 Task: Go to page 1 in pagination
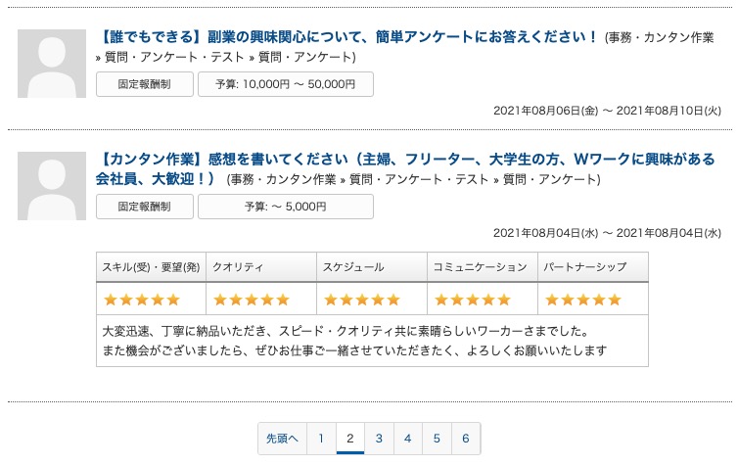321,440
